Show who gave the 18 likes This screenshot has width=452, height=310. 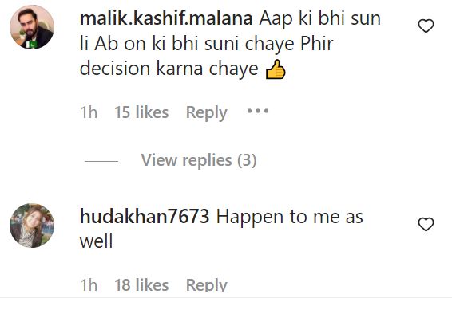pos(141,284)
